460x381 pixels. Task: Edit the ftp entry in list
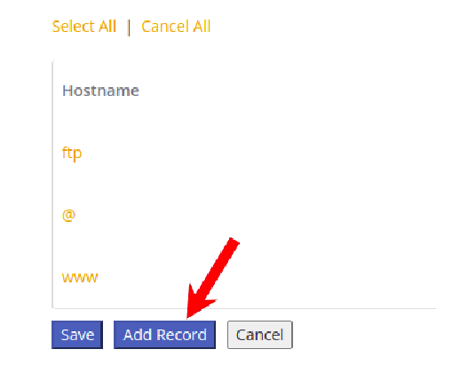(x=72, y=153)
